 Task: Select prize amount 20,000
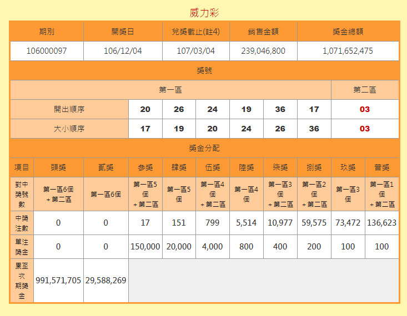click(179, 247)
